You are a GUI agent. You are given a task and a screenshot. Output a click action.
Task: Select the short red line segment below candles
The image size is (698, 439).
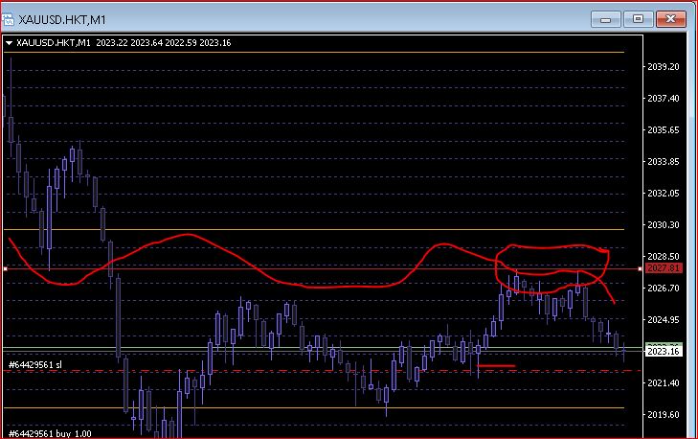tap(496, 366)
